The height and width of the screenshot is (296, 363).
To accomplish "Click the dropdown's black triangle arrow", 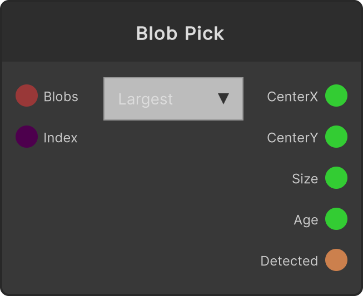I will pos(223,99).
